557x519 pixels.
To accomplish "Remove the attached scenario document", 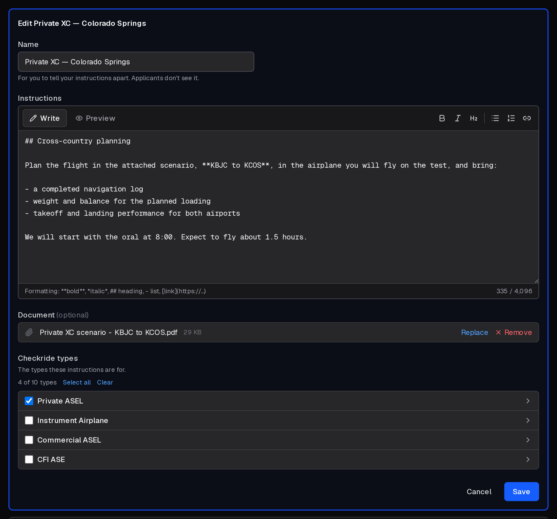I will [514, 332].
